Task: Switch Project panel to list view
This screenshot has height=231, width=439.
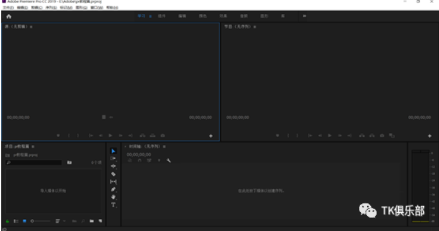Action: coord(16,221)
